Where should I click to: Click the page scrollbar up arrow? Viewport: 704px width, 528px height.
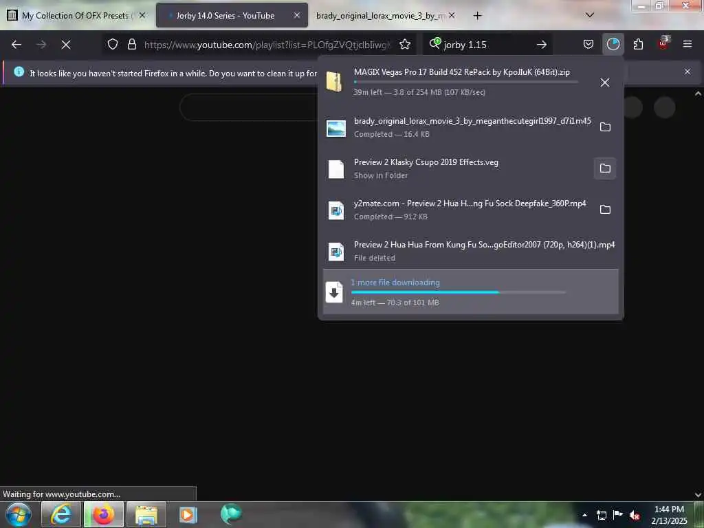click(698, 93)
